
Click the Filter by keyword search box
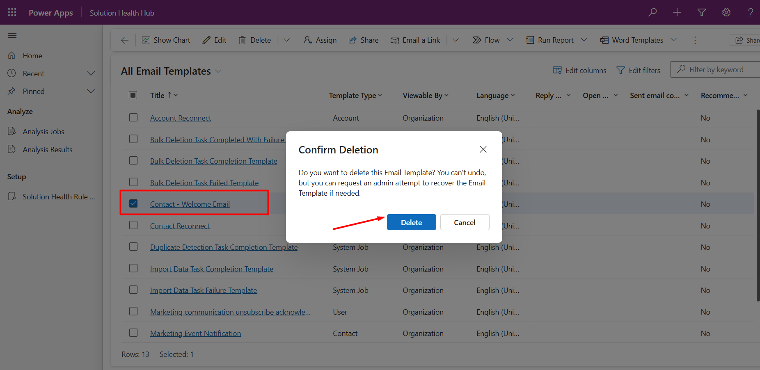[x=716, y=70]
